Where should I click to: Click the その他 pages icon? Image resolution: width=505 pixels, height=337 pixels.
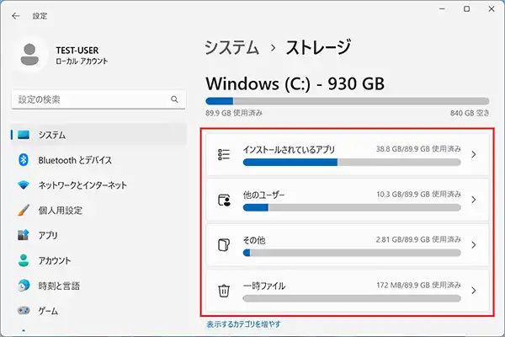click(224, 245)
